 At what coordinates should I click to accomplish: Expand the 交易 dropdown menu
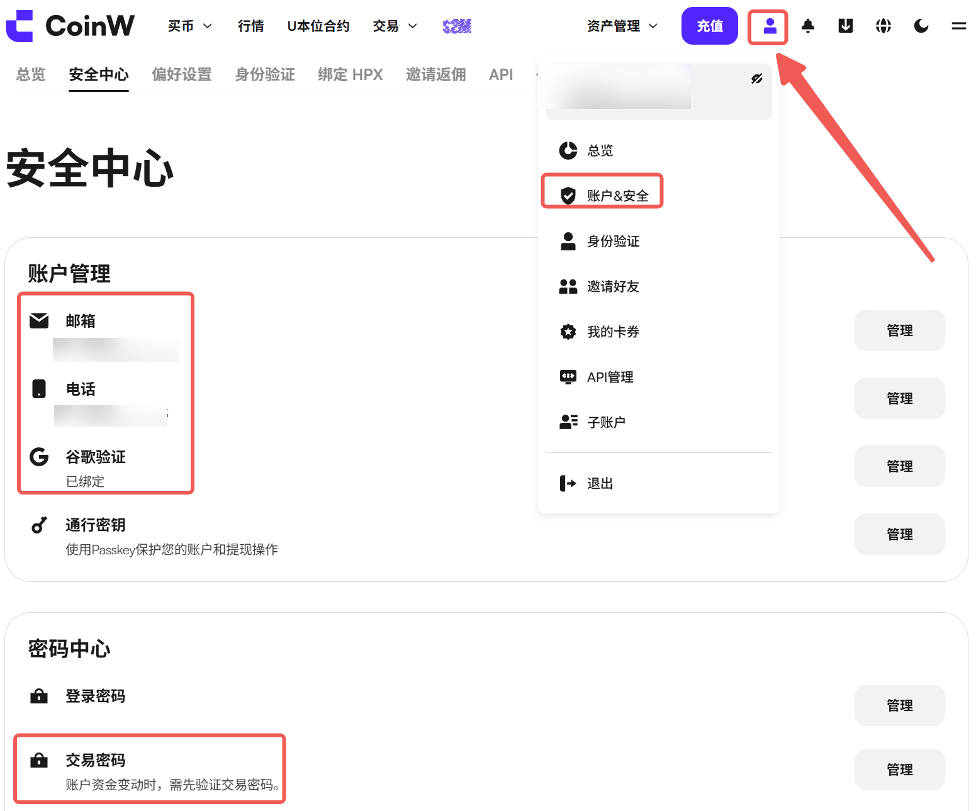click(395, 26)
